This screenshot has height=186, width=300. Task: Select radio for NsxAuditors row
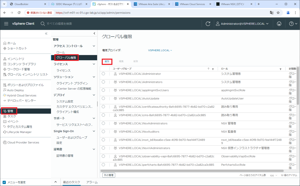(103, 131)
